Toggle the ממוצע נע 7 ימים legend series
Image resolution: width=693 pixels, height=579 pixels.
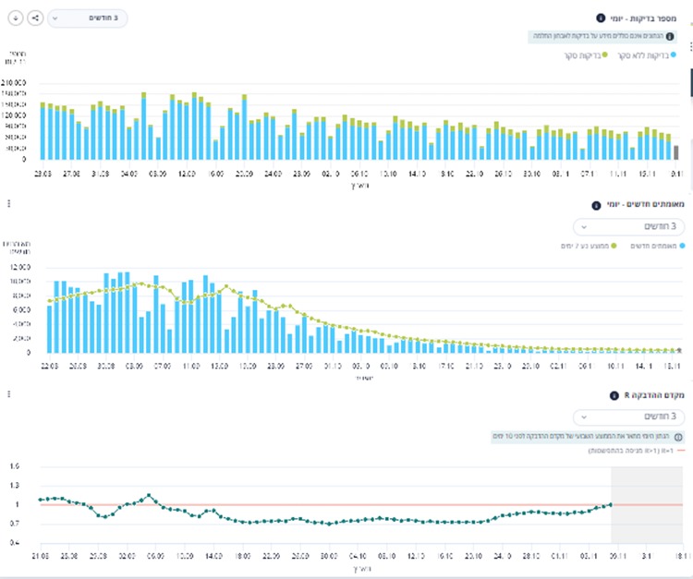click(589, 246)
